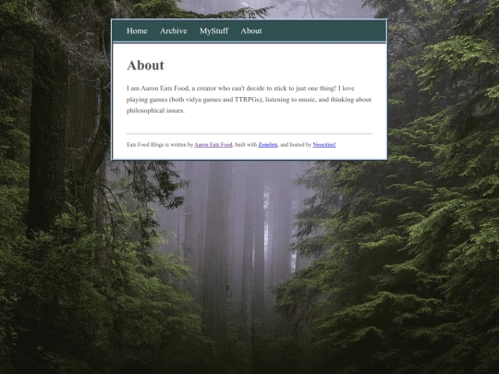The width and height of the screenshot is (499, 374).
Task: Select About in the navigation bar
Action: [251, 30]
